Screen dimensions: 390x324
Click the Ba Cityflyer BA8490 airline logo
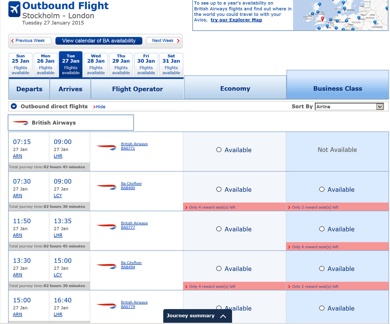coord(106,187)
